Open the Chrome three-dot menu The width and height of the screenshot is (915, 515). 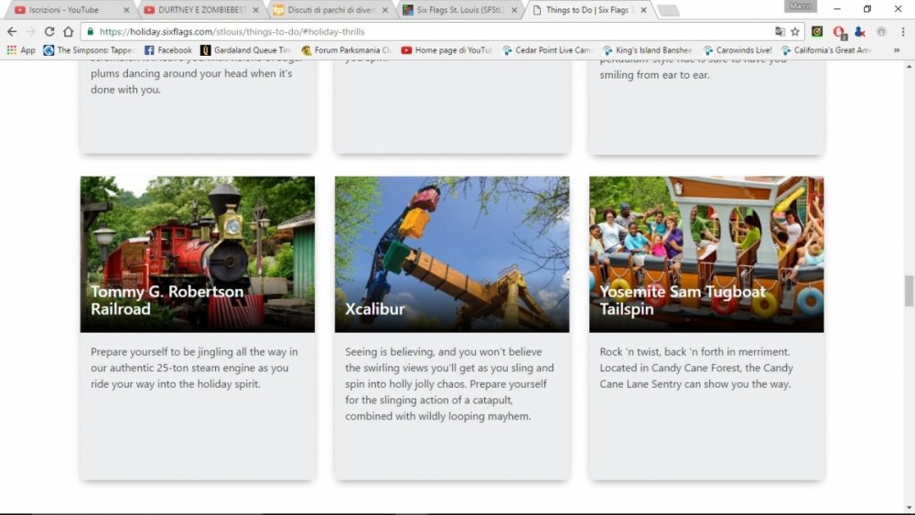[903, 31]
